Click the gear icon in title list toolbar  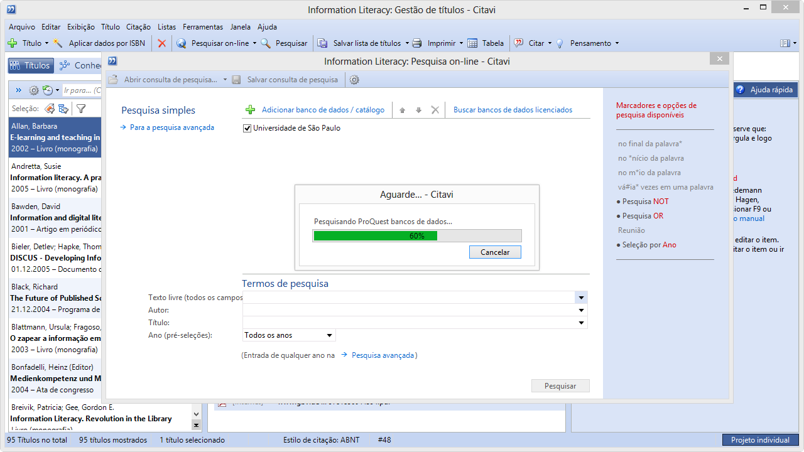coord(34,90)
